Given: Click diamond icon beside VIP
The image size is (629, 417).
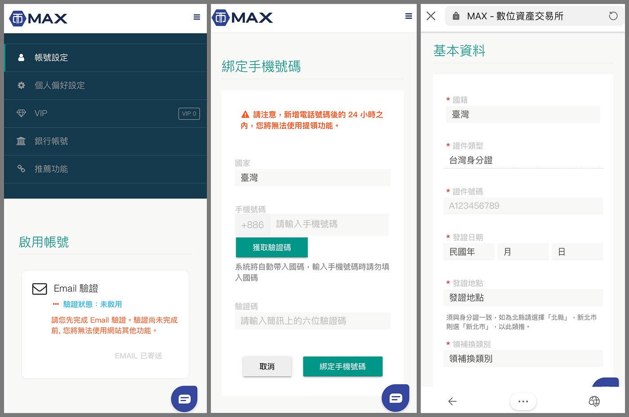Looking at the screenshot, I should click(x=21, y=113).
